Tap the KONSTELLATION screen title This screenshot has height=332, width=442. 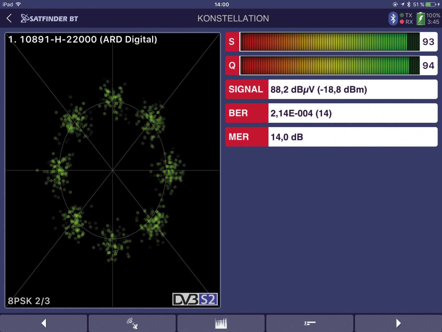tap(233, 18)
